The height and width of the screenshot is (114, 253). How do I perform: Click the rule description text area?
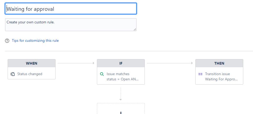click(x=71, y=25)
